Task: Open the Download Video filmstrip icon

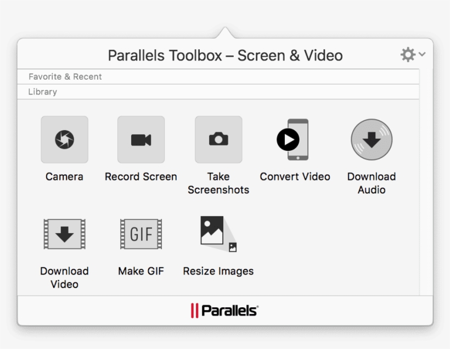Action: tap(65, 234)
